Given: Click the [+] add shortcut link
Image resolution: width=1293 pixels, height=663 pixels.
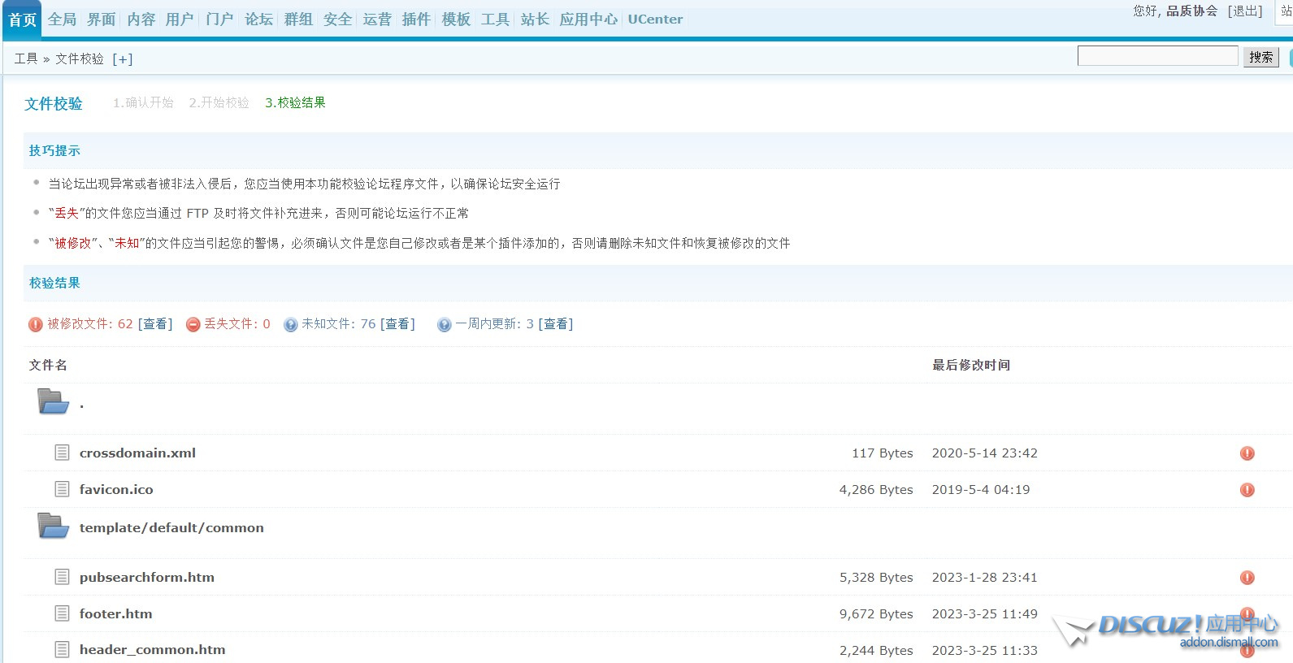Looking at the screenshot, I should pos(123,58).
